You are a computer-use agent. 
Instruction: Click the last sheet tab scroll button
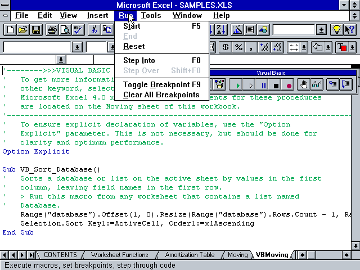31,255
